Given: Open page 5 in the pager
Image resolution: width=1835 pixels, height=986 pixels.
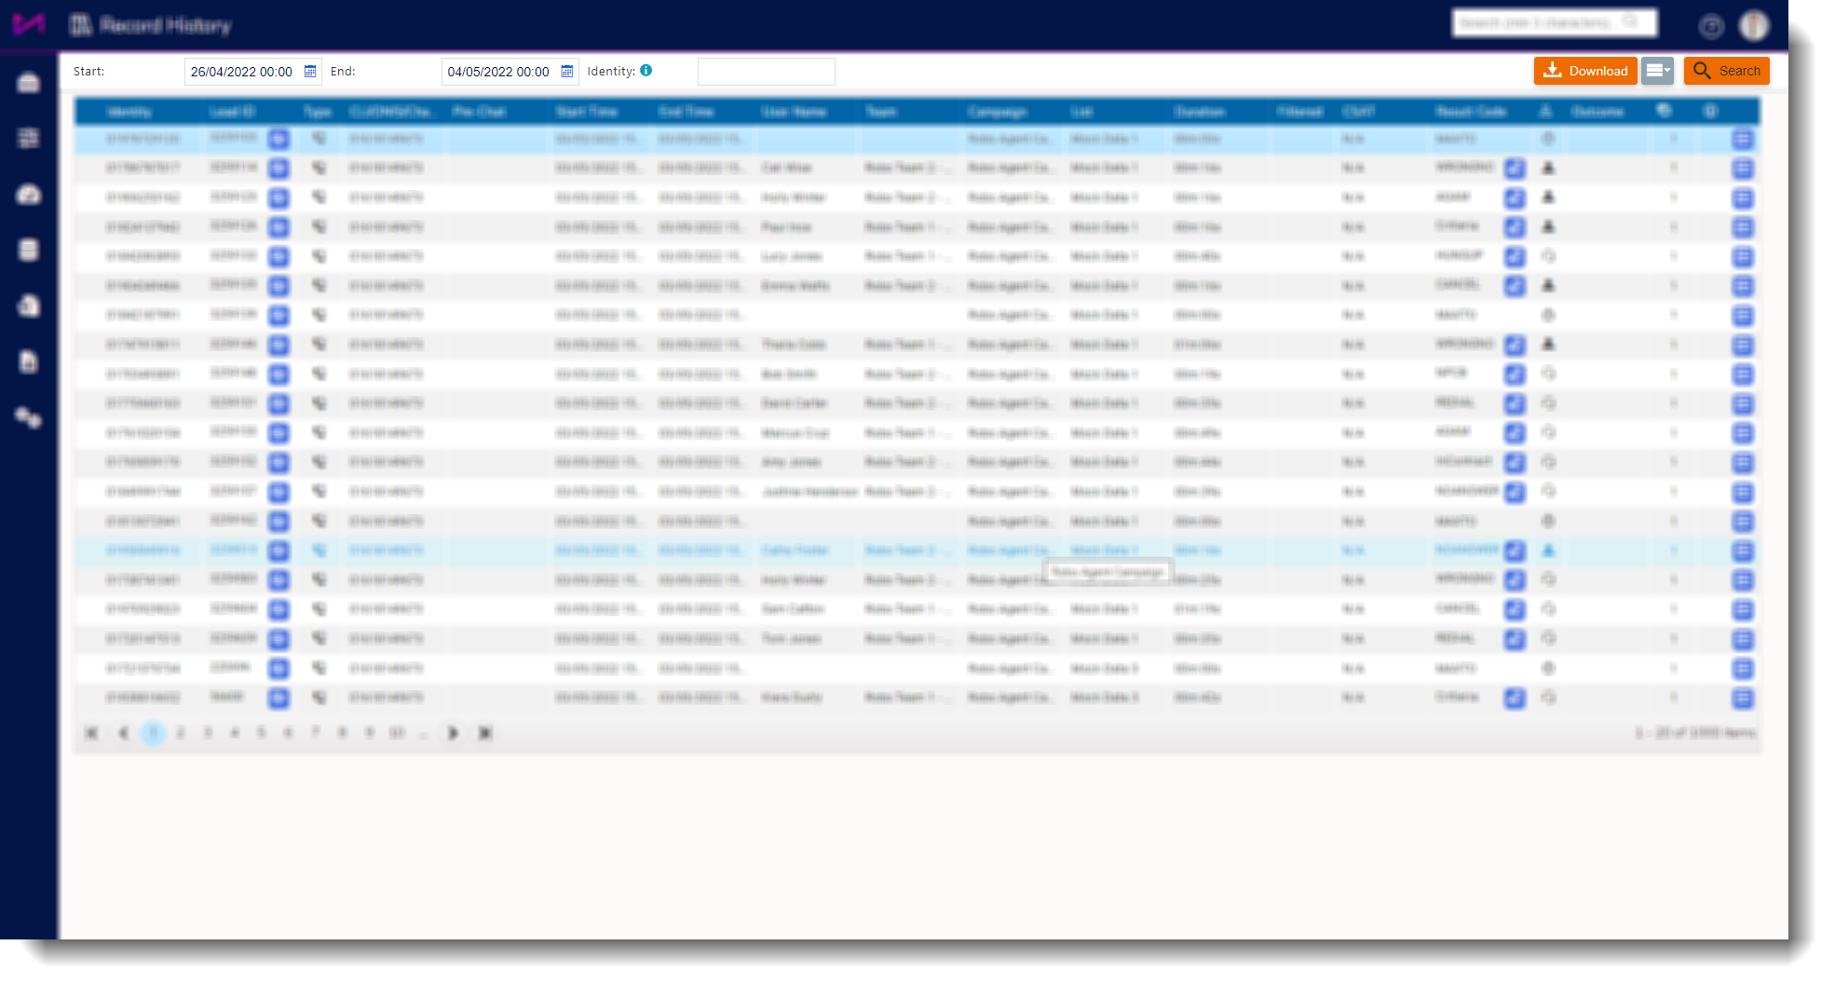Looking at the screenshot, I should tap(262, 734).
